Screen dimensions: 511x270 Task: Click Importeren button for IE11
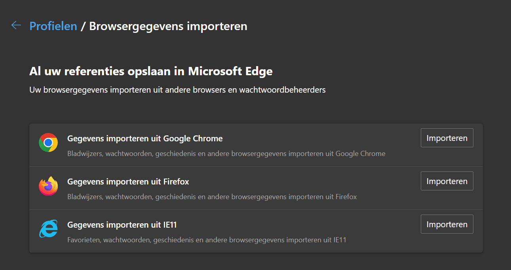click(x=447, y=224)
